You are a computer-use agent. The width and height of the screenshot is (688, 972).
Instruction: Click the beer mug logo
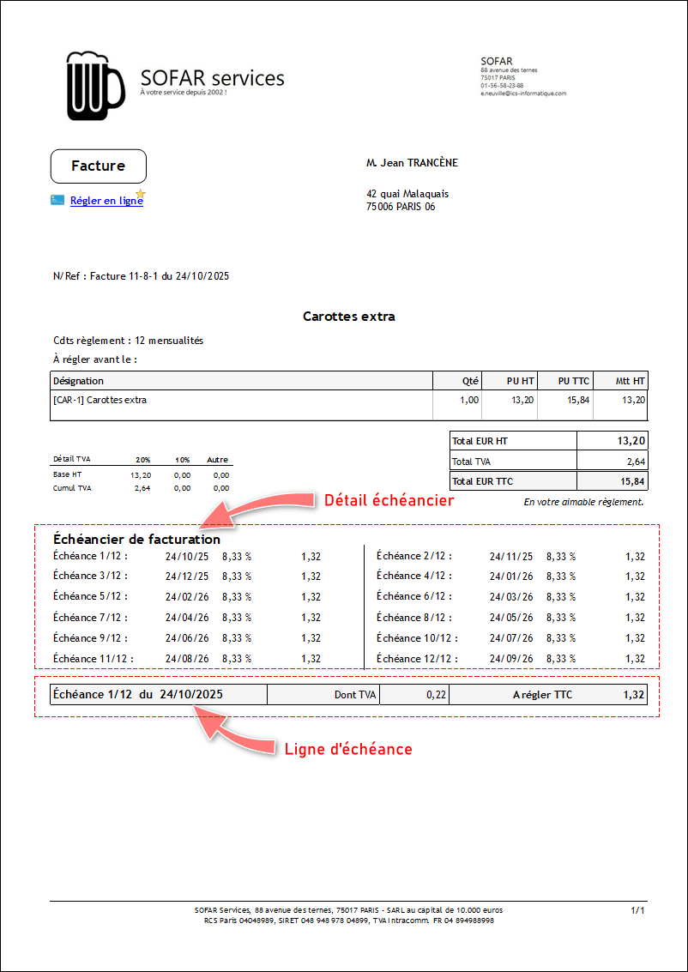(x=95, y=86)
